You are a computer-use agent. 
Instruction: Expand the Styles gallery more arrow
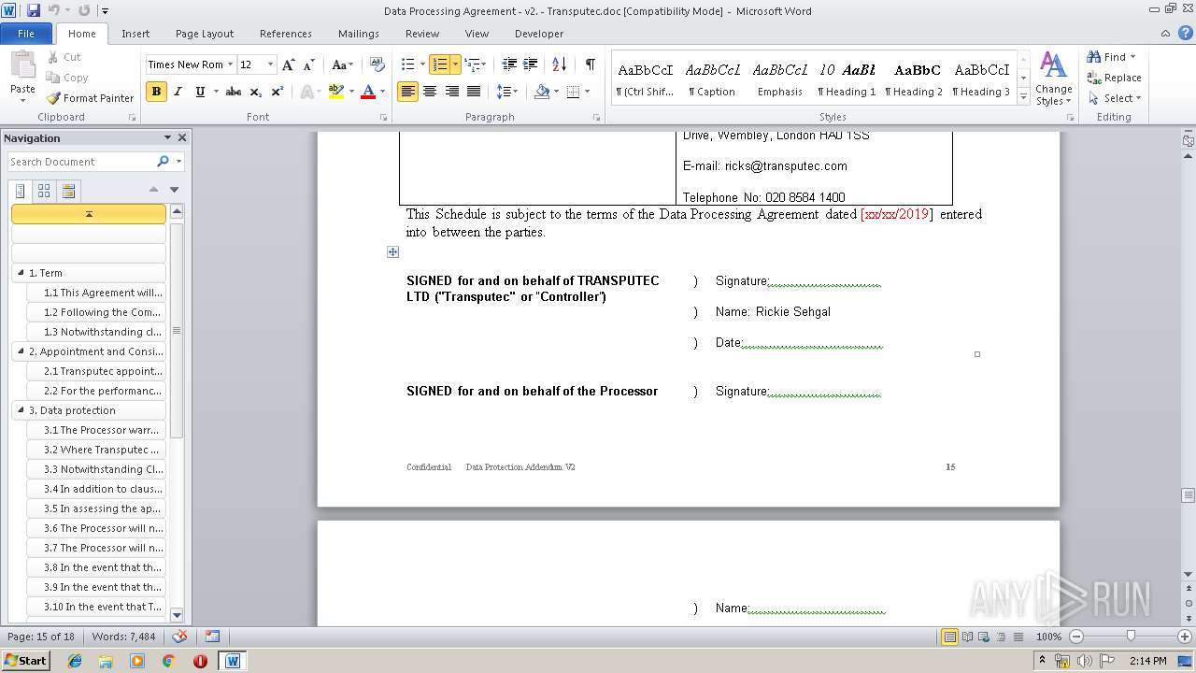(x=1024, y=96)
